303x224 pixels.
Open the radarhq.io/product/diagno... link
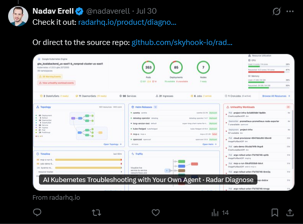pos(127,22)
